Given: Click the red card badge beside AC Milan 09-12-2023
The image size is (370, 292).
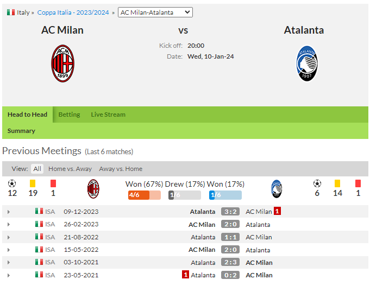Looking at the screenshot, I should (277, 211).
